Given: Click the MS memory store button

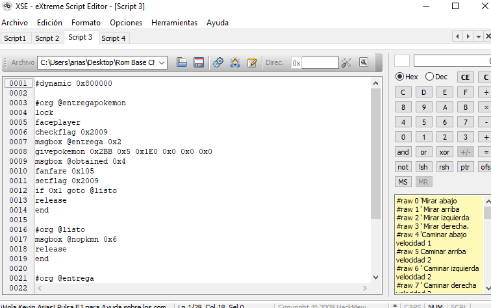Looking at the screenshot, I should tap(403, 182).
